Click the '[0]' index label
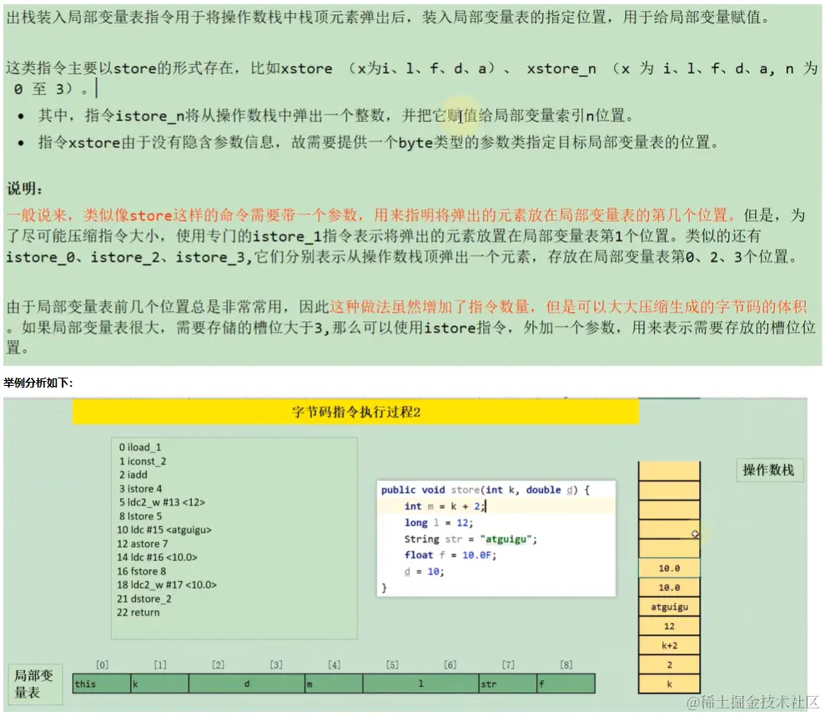This screenshot has width=825, height=716. [x=102, y=665]
